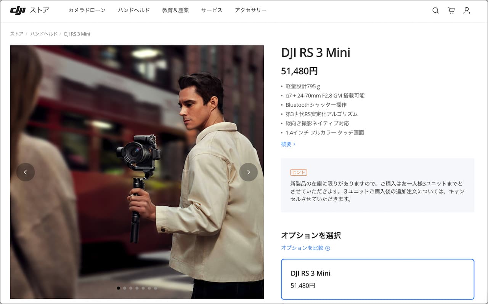Image resolution: width=488 pixels, height=304 pixels.
Task: Open the アクセサリー menu
Action: [251, 10]
